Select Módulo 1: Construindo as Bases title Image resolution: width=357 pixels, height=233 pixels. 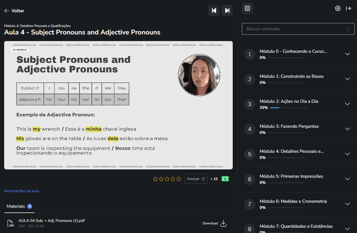pyautogui.click(x=292, y=76)
